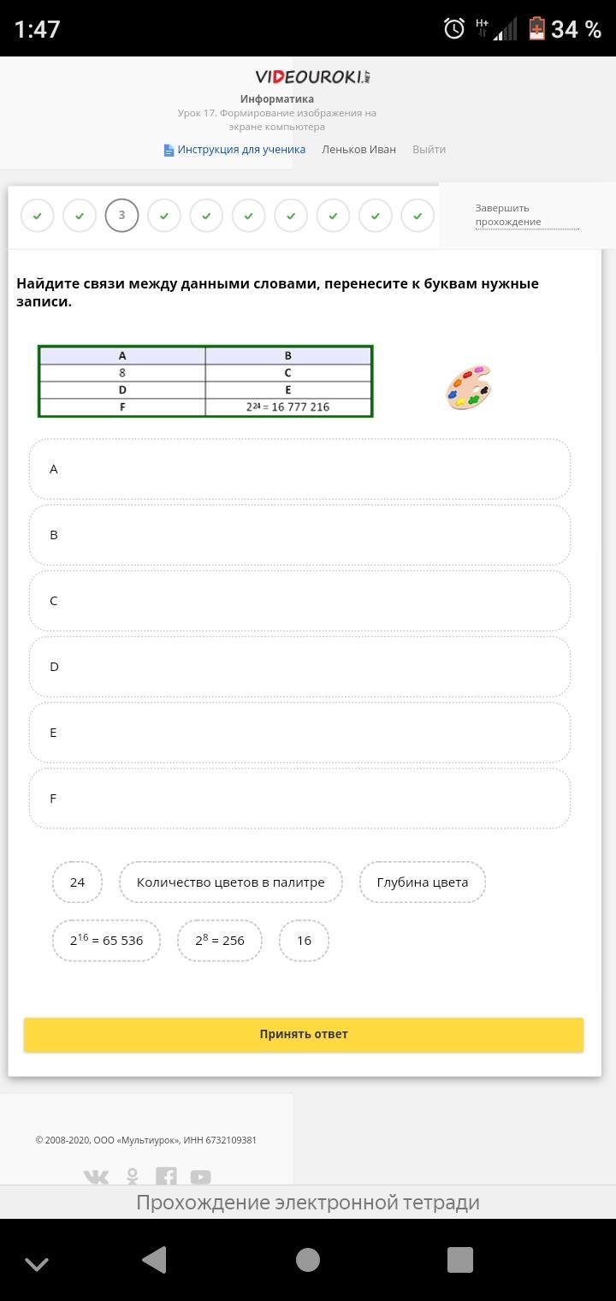This screenshot has height=1301, width=616.
Task: Open the first question step circle
Action: 37,216
